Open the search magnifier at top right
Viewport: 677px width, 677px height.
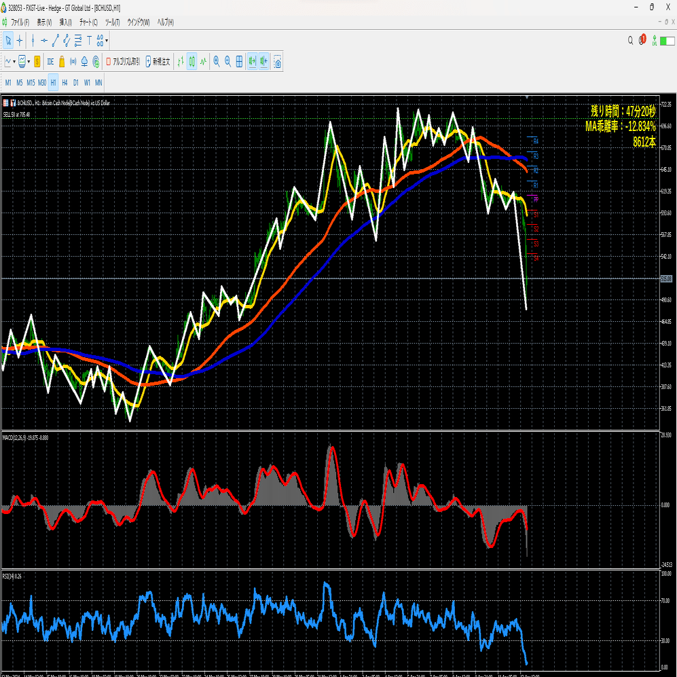tap(630, 41)
